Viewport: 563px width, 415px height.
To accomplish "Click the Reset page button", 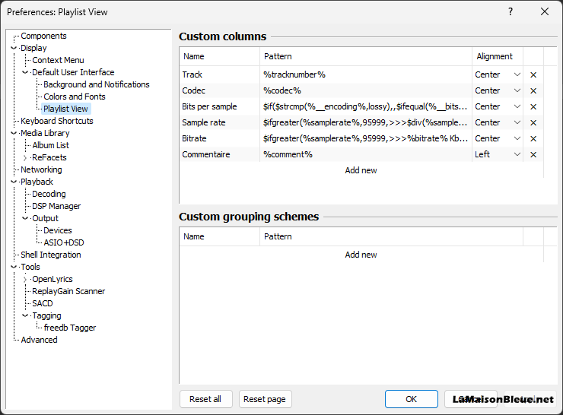I will 265,399.
